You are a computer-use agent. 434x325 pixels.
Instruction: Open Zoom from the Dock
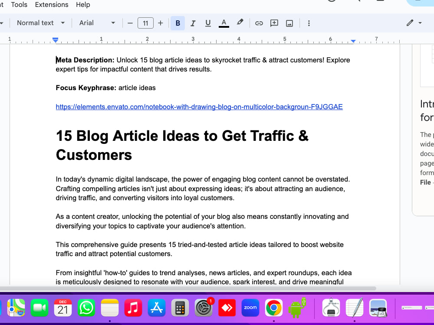250,308
